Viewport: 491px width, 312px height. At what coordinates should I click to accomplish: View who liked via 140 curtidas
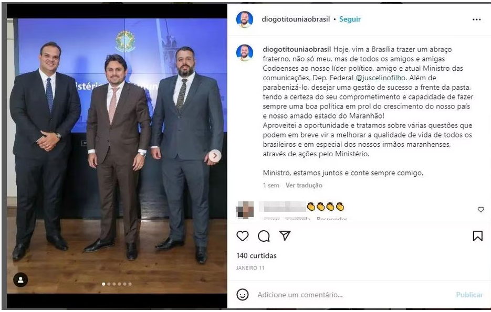(256, 256)
